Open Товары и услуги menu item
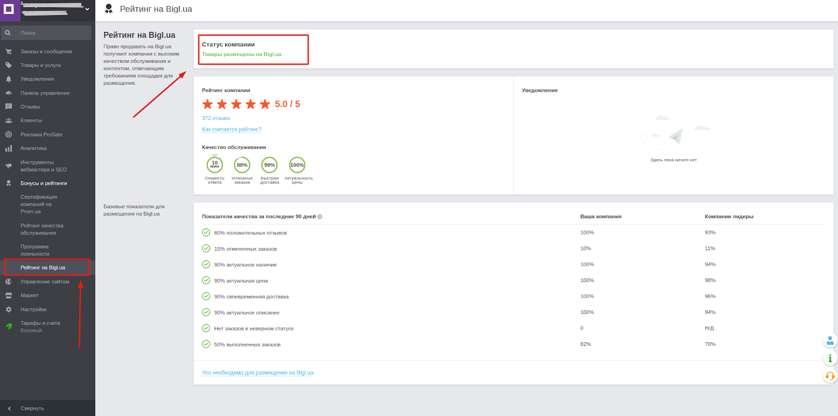This screenshot has width=838, height=416. 40,65
